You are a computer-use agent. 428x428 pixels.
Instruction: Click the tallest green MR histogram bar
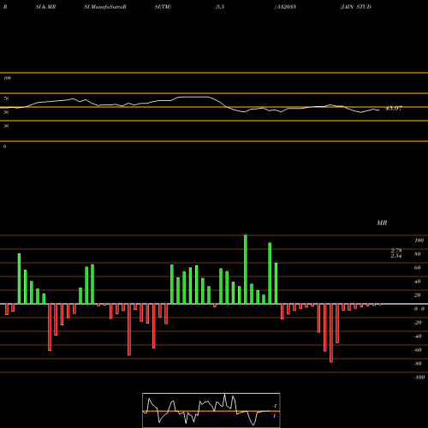coord(246,270)
